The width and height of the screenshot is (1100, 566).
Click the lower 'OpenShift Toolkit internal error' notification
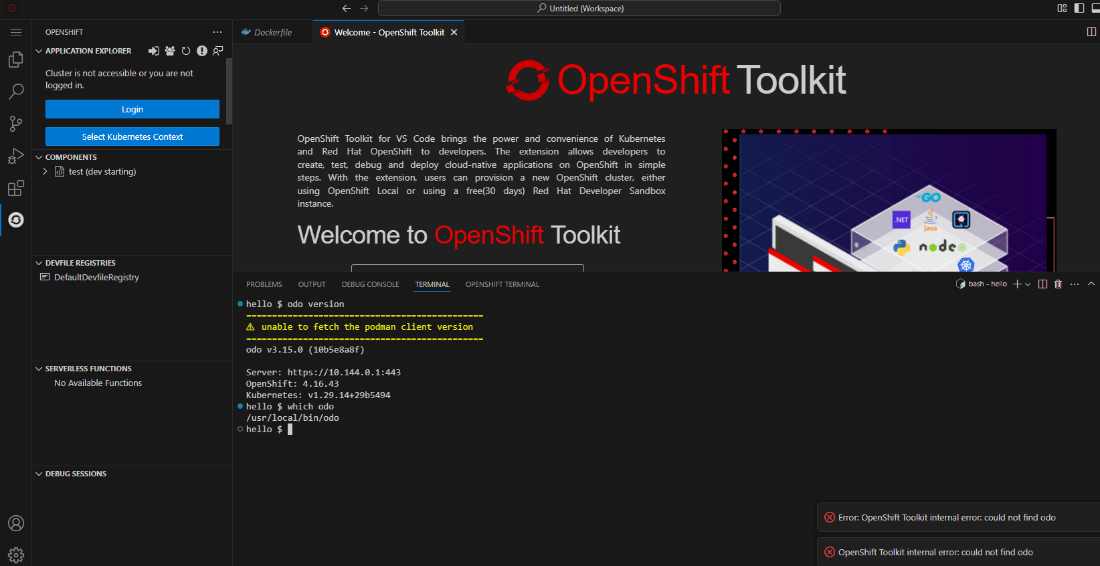pyautogui.click(x=958, y=552)
